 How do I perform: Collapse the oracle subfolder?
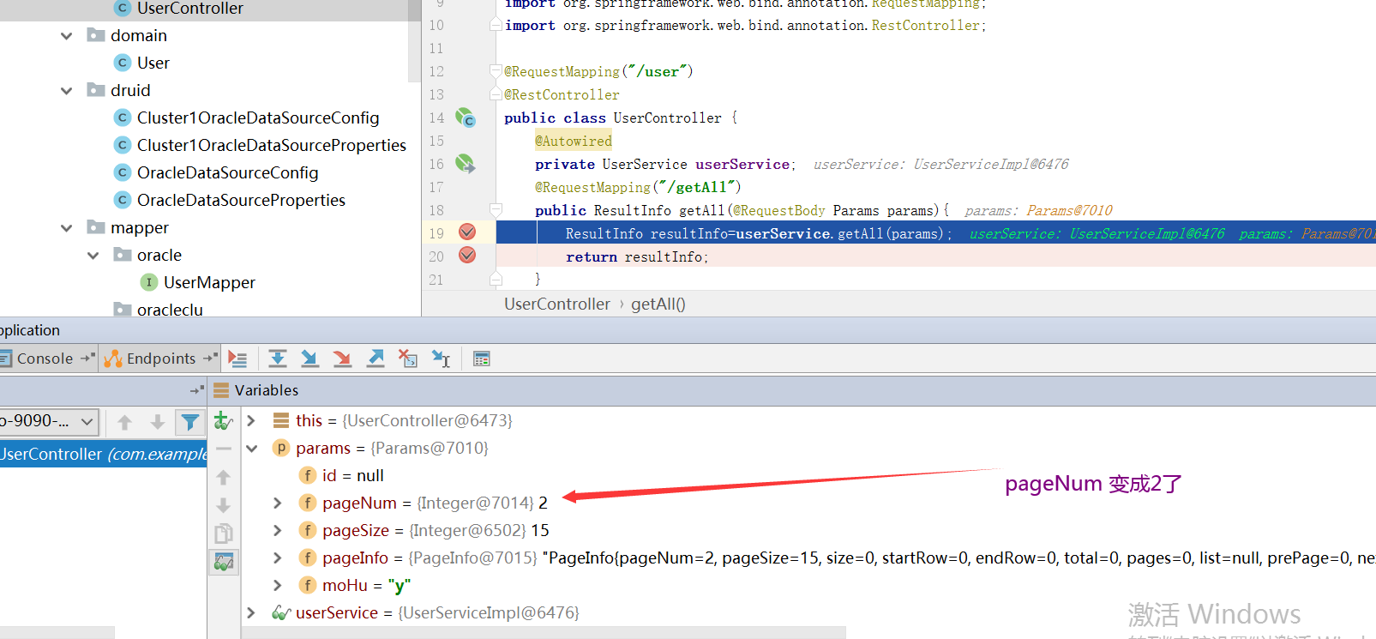93,256
